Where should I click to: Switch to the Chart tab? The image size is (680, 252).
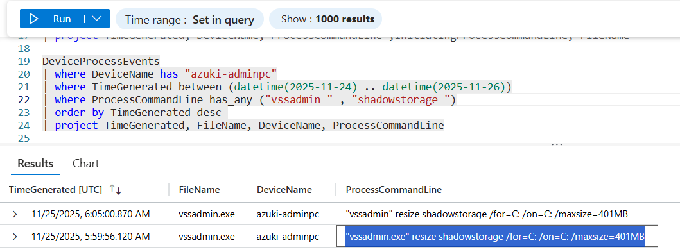85,164
